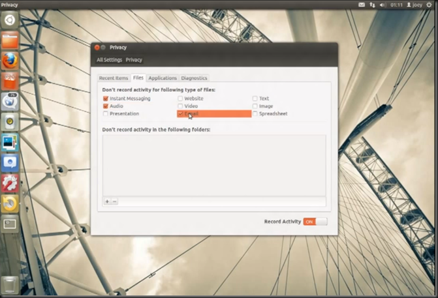
Task: Open the sound volume indicator
Action: point(382,5)
